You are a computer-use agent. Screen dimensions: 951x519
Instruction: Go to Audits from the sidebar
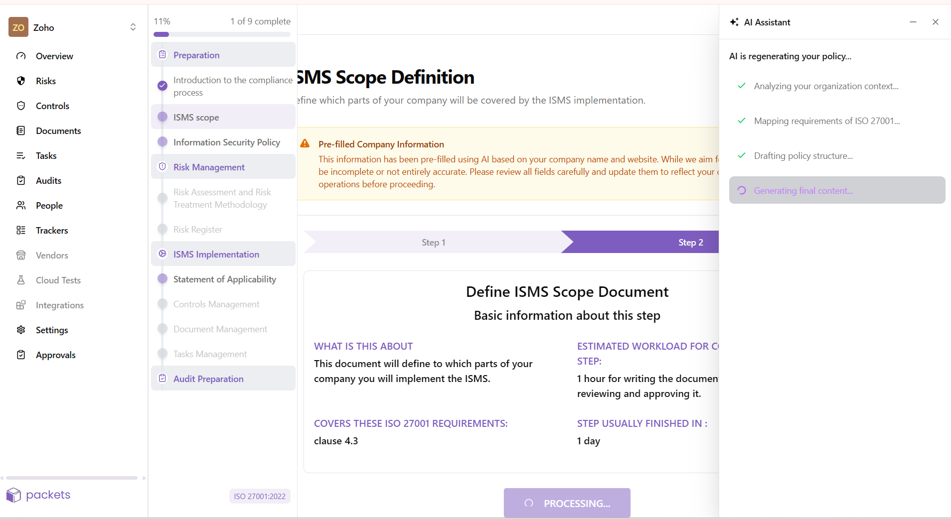[48, 180]
